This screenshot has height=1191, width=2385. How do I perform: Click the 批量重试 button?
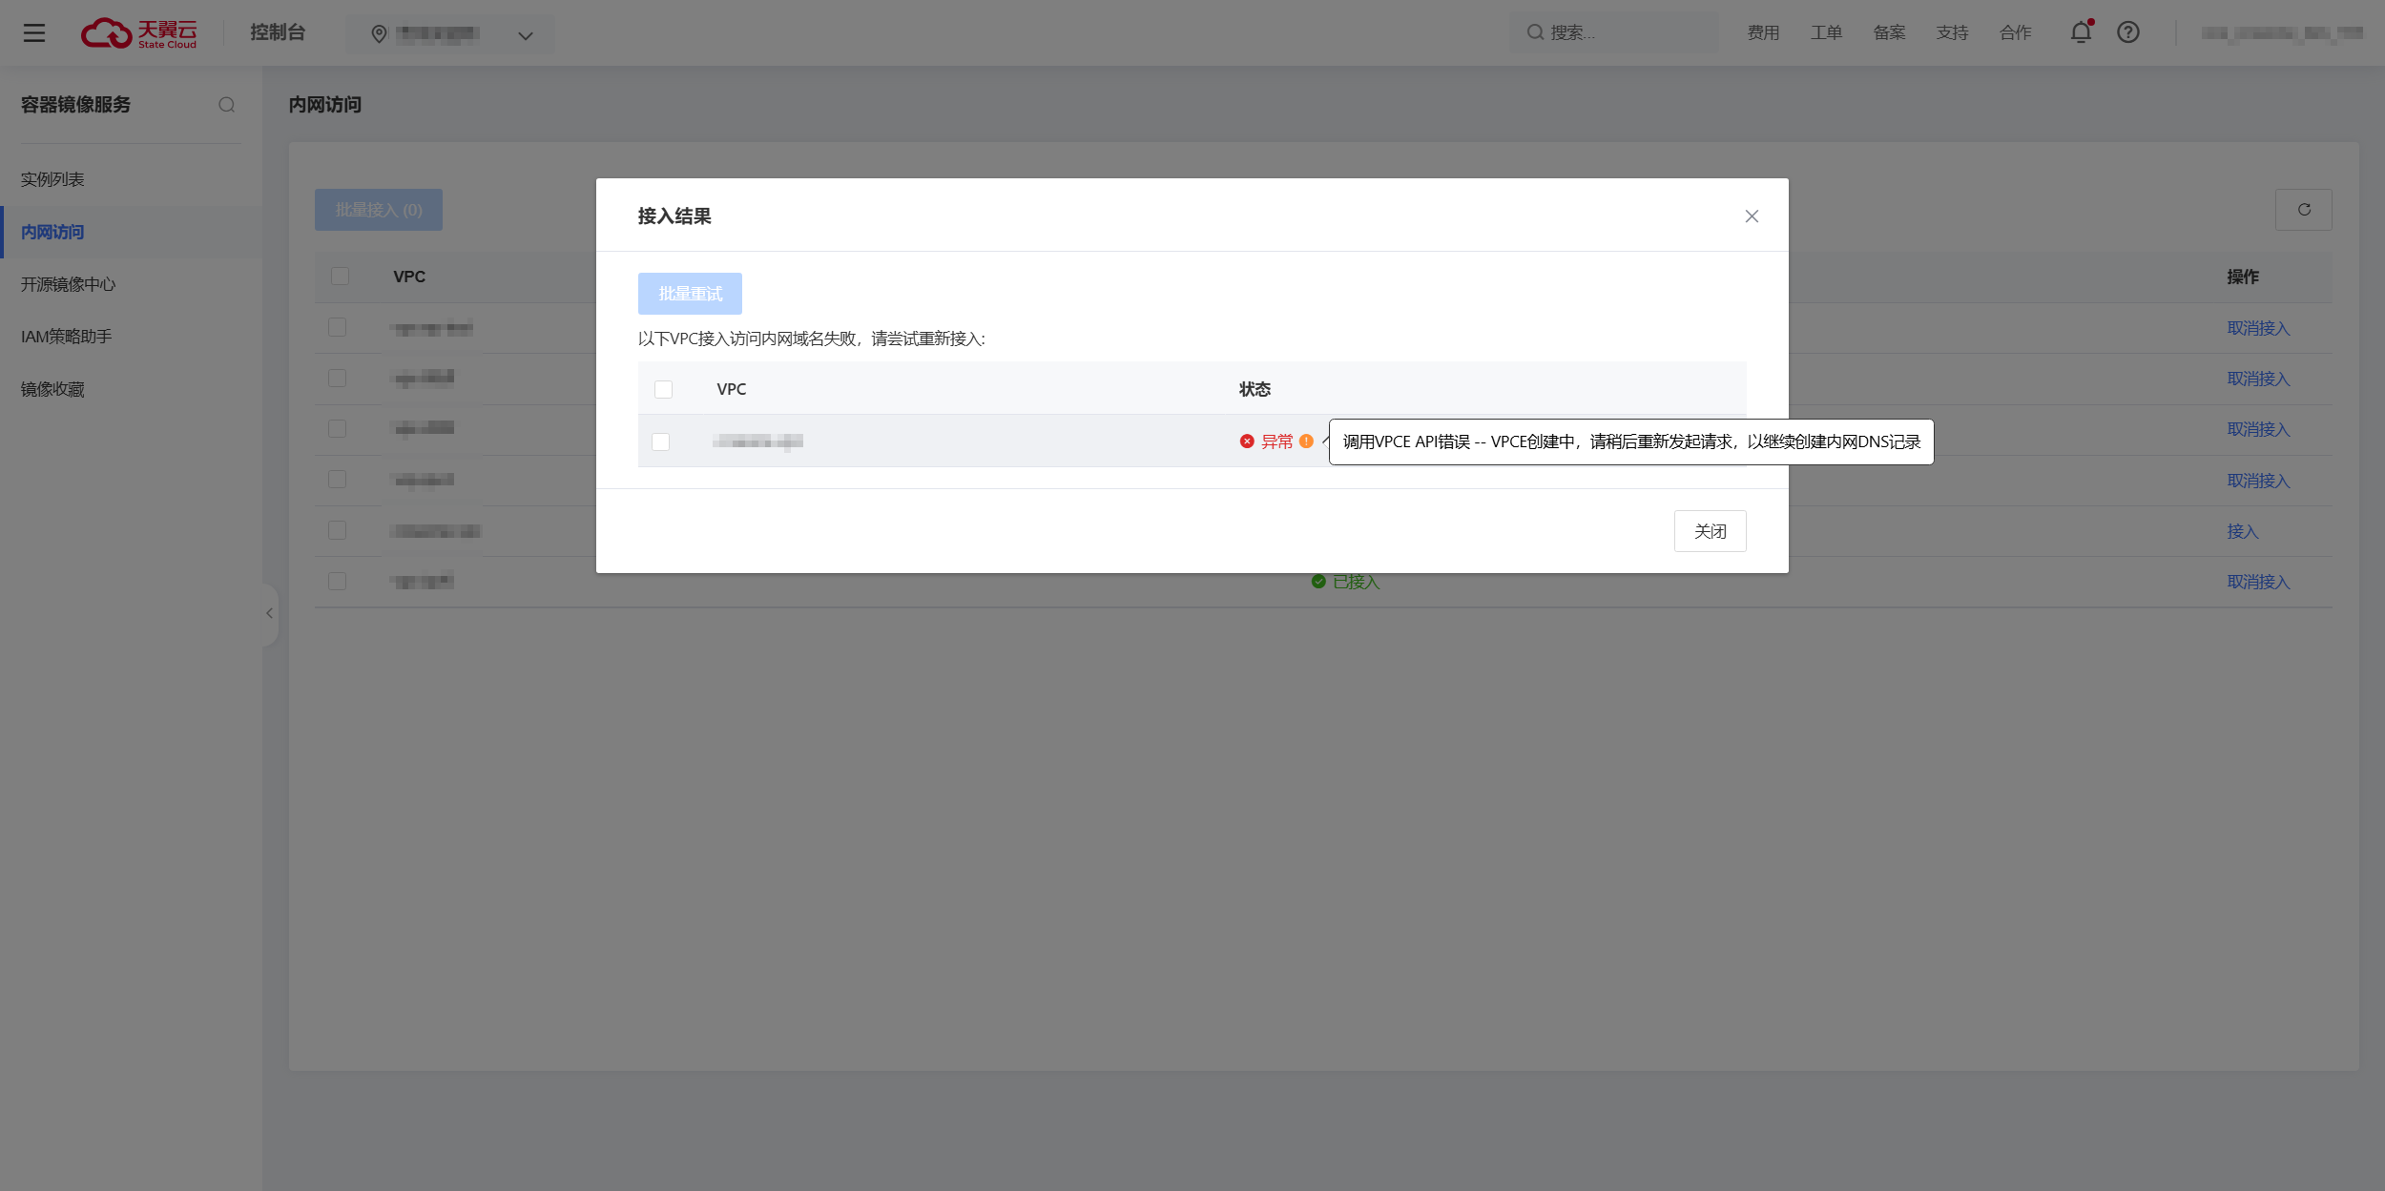point(690,294)
